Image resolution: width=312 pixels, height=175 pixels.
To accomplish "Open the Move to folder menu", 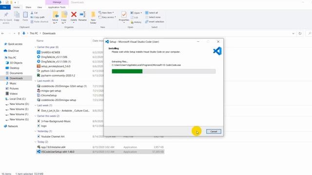I will tap(55, 17).
